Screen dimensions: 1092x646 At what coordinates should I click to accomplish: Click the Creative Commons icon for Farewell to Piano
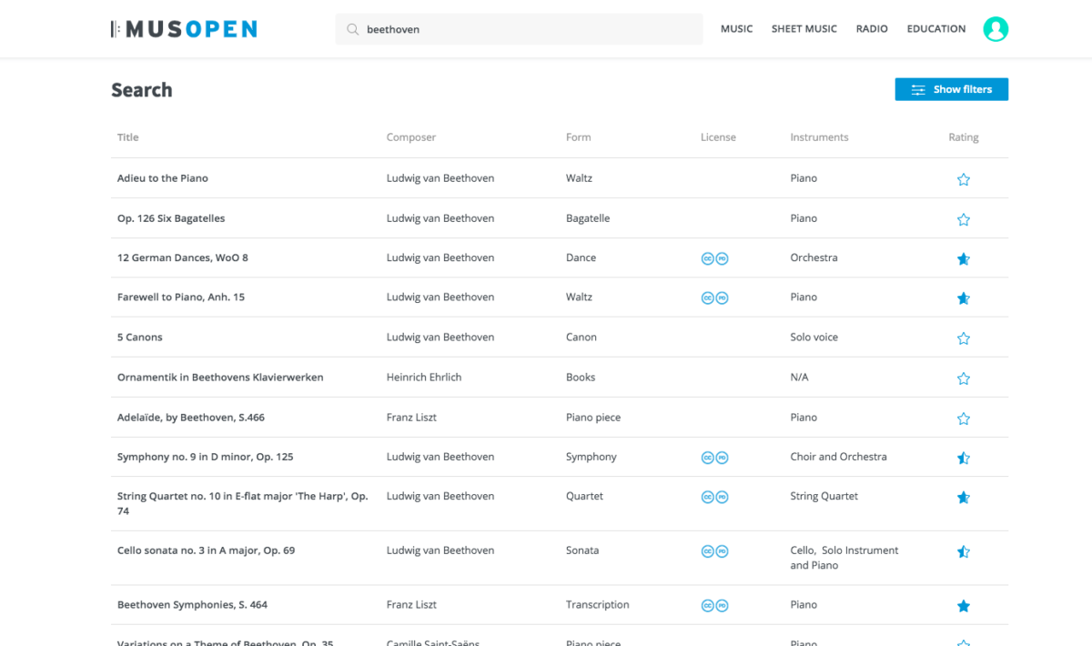tap(707, 298)
